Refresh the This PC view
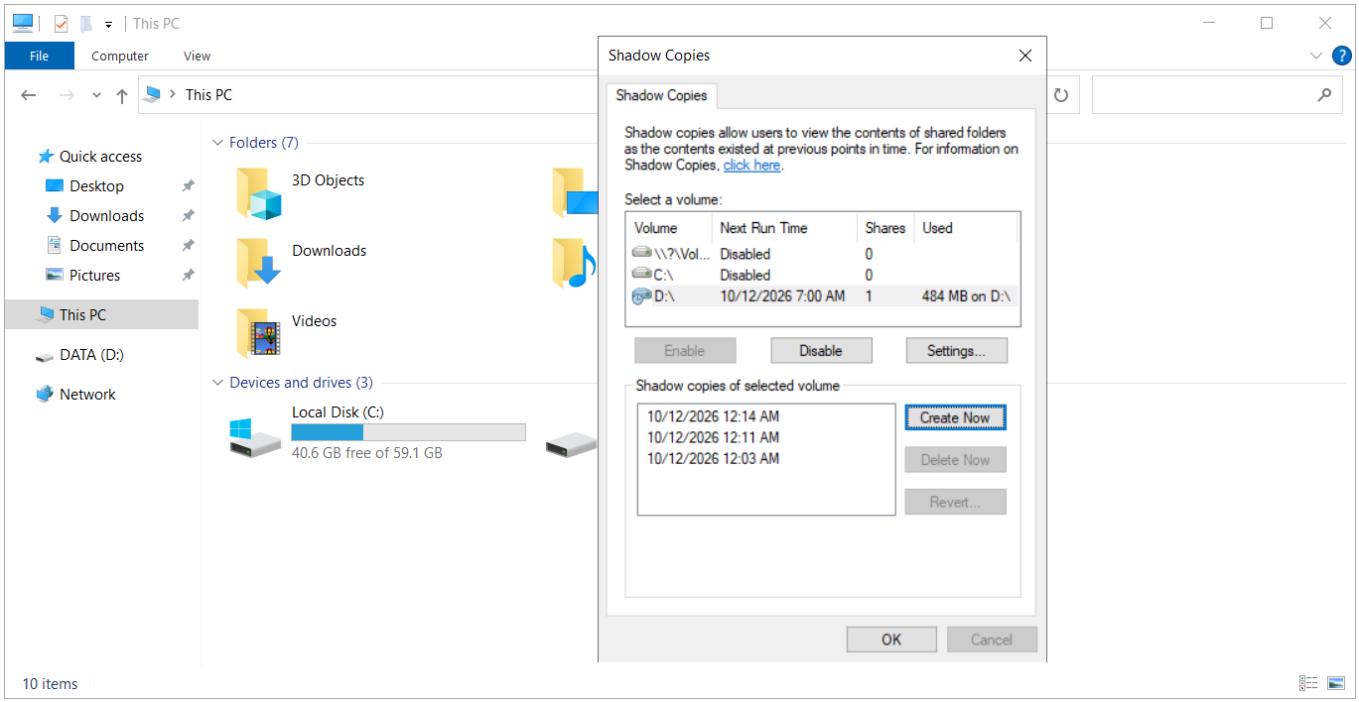 pyautogui.click(x=1060, y=95)
